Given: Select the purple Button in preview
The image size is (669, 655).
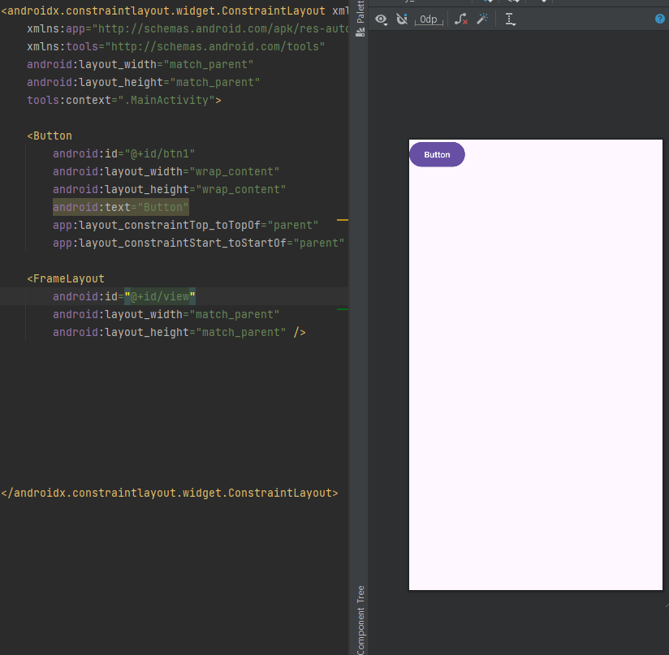Looking at the screenshot, I should 437,154.
